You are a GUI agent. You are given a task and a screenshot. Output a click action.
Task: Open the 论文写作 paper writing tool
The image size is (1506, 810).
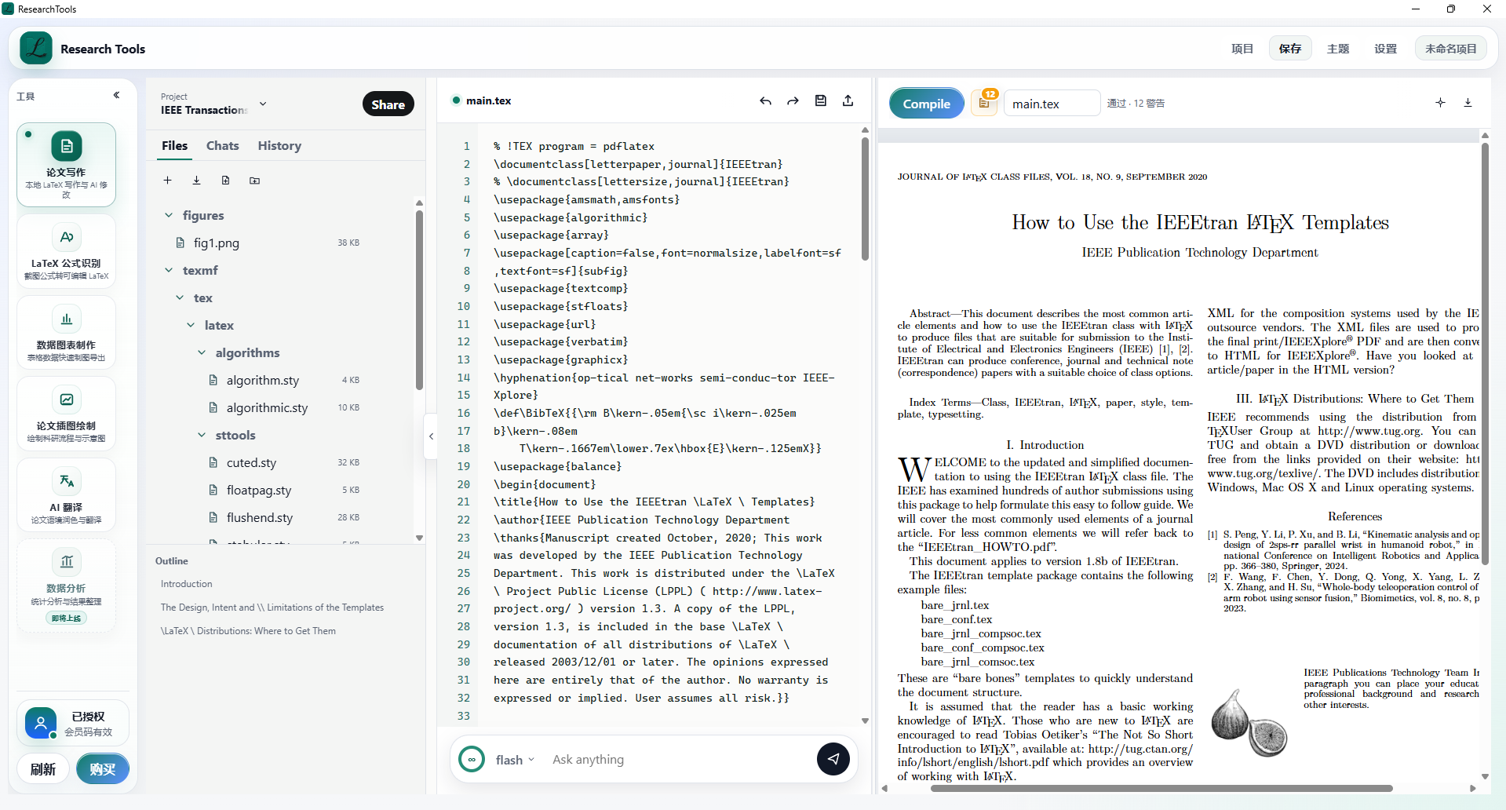(66, 165)
